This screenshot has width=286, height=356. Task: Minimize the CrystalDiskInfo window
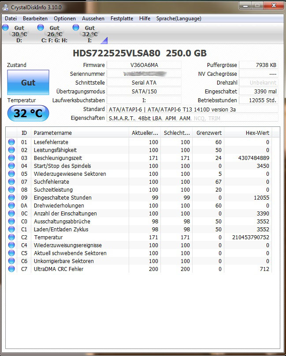(x=245, y=6)
